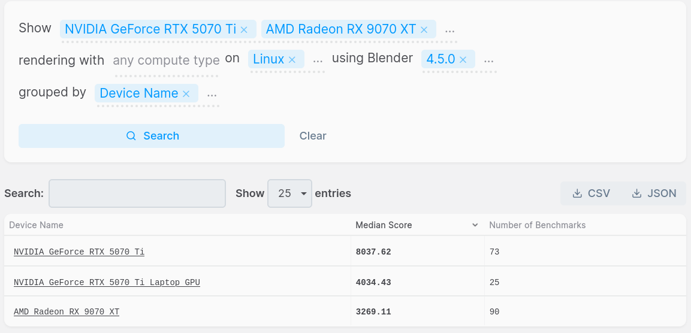Open AMD Radeon RX 9070 XT device link
The height and width of the screenshot is (333, 691).
67,312
